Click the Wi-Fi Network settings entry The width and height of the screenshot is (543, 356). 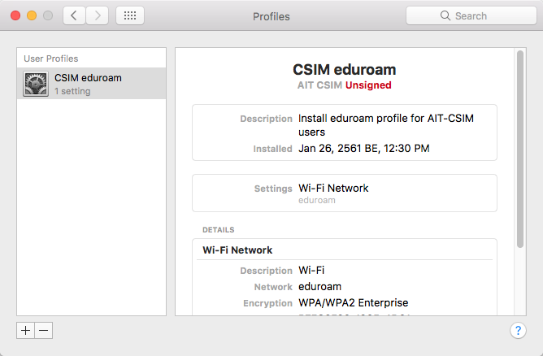pyautogui.click(x=333, y=188)
